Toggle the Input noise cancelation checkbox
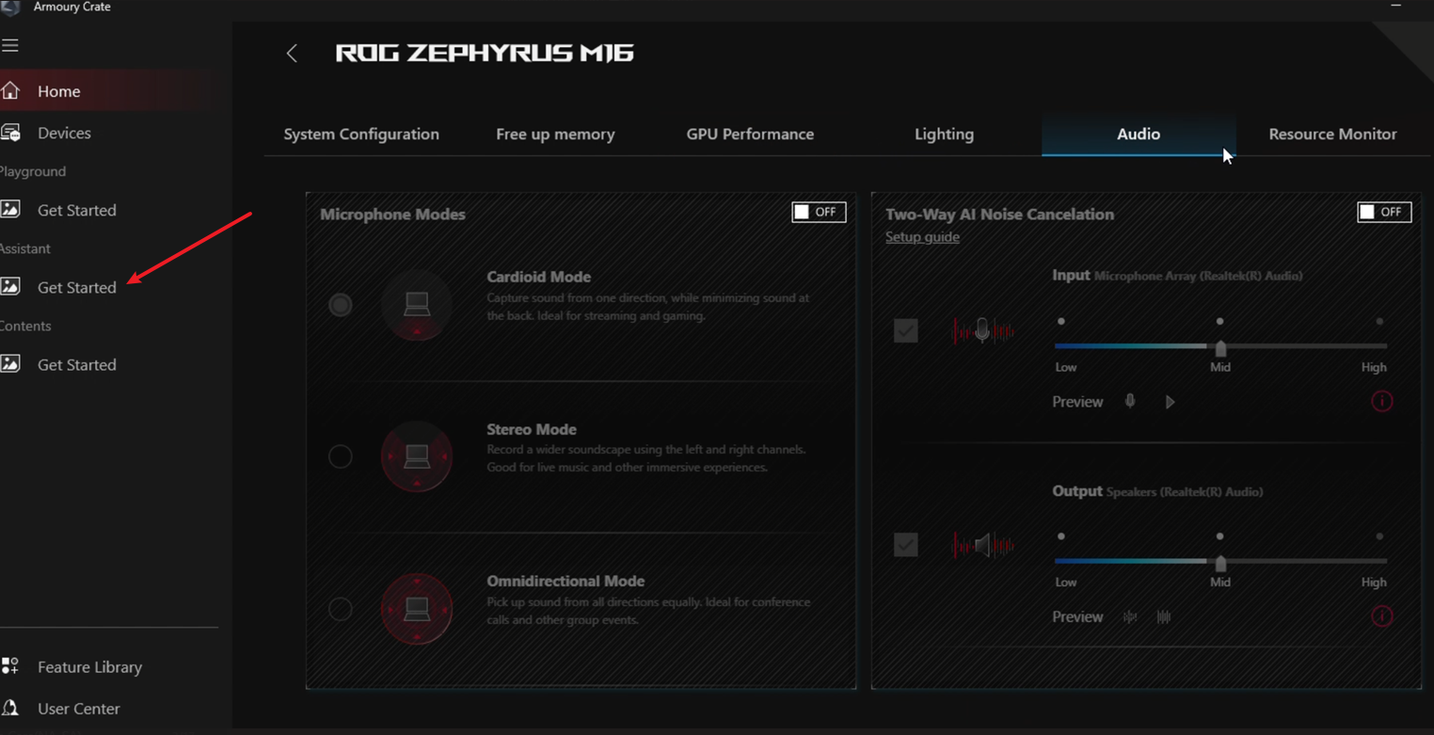Viewport: 1434px width, 735px height. coord(906,330)
